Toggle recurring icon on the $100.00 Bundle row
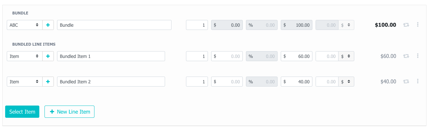The width and height of the screenshot is (431, 130). point(406,25)
